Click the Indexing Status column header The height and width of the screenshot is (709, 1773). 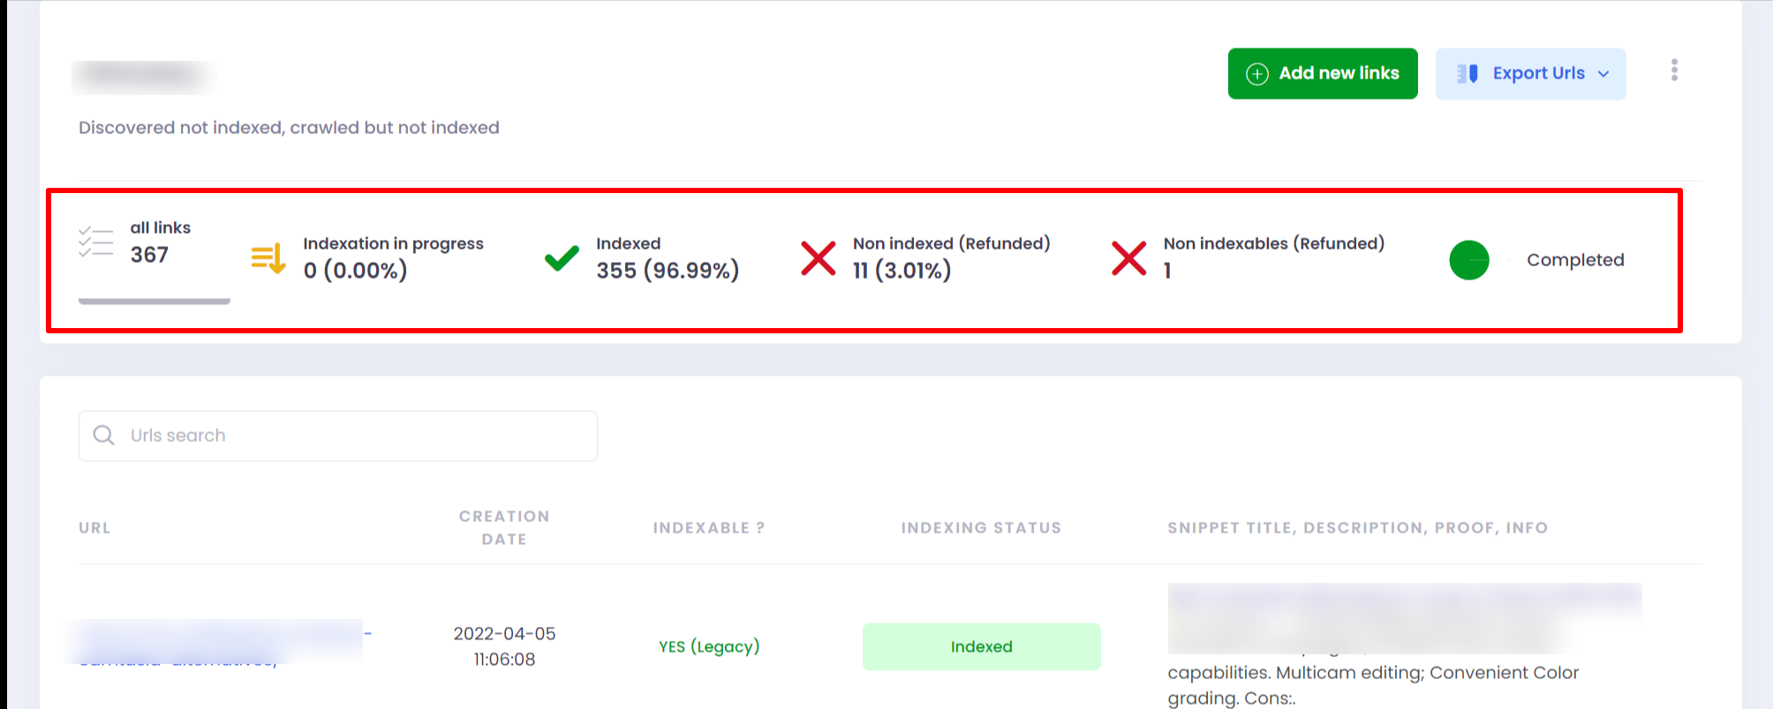click(981, 528)
